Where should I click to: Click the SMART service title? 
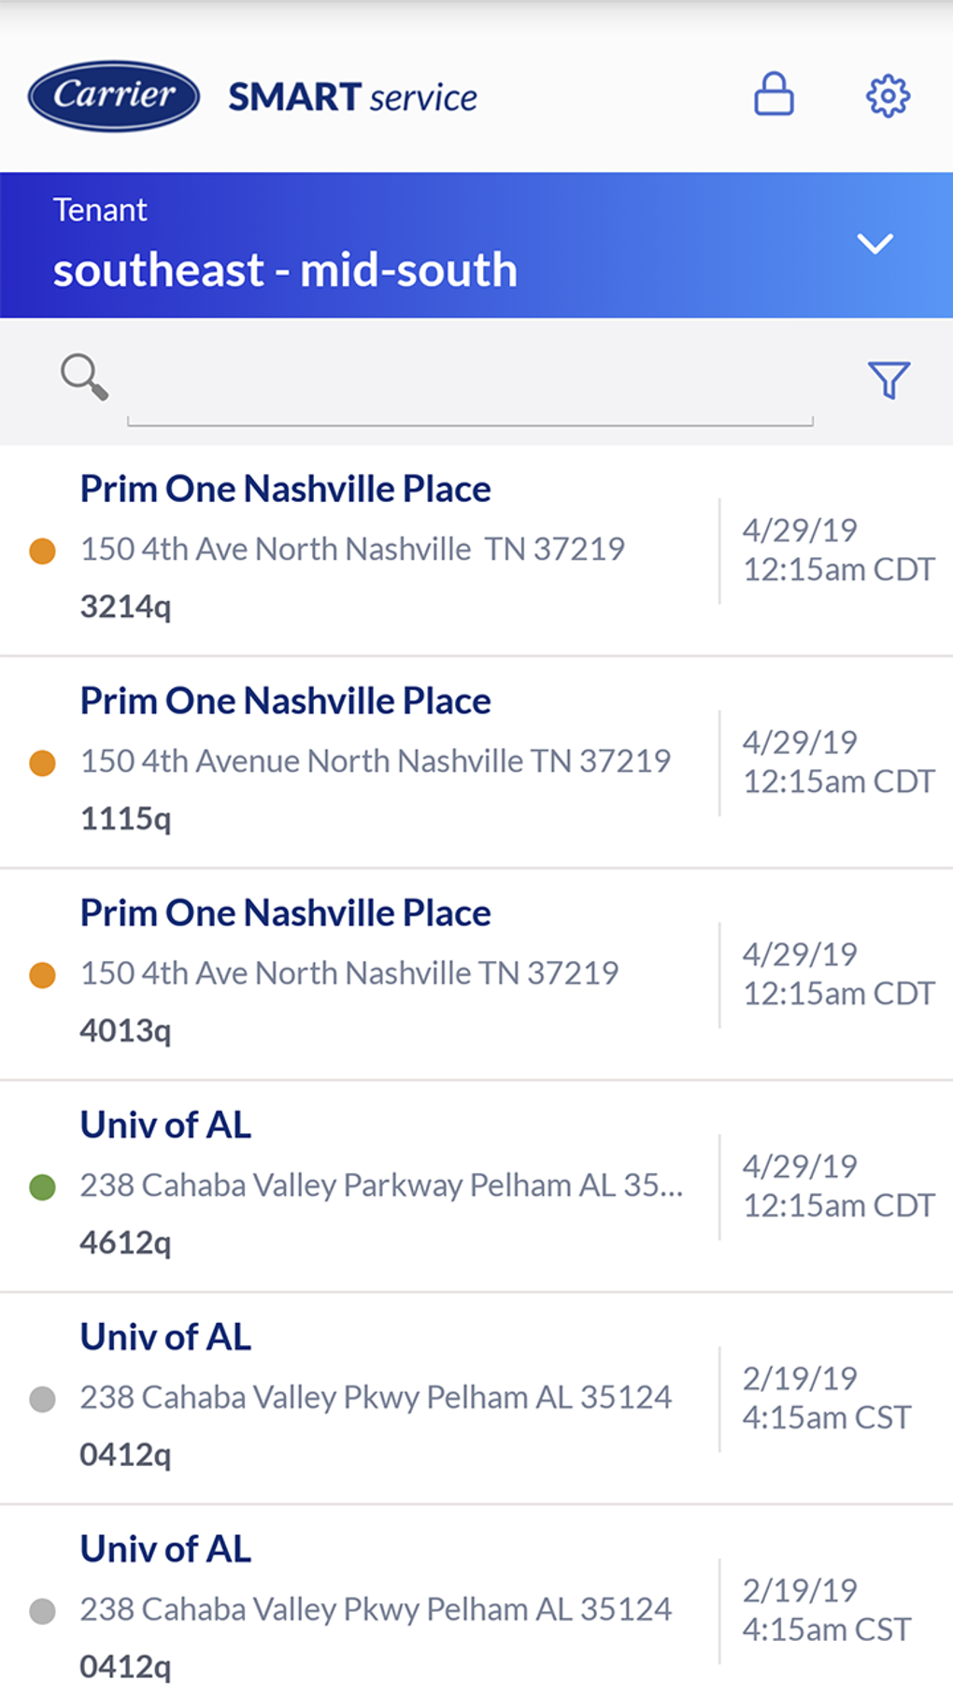point(352,97)
